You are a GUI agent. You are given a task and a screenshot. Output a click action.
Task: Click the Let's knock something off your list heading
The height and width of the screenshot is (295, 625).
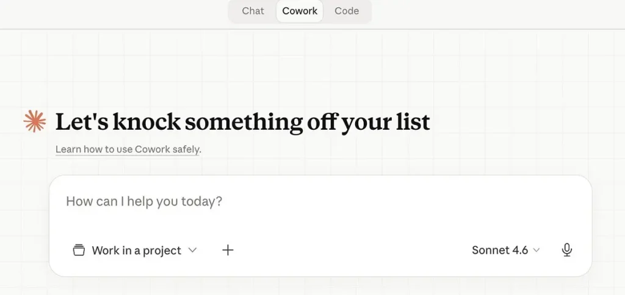click(242, 122)
